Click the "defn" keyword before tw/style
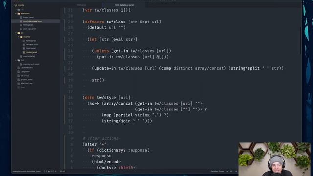313x176 pixels. (89, 98)
